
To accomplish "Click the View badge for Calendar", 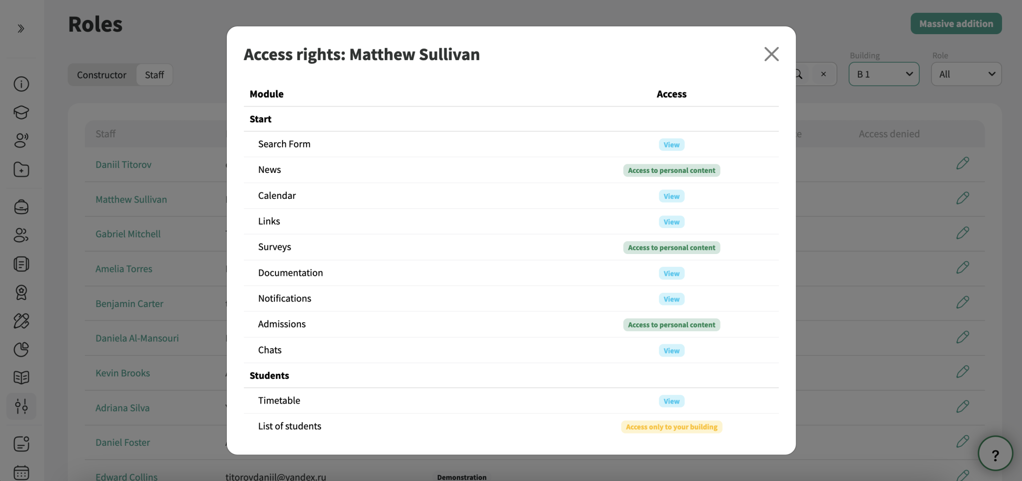I will 671,196.
